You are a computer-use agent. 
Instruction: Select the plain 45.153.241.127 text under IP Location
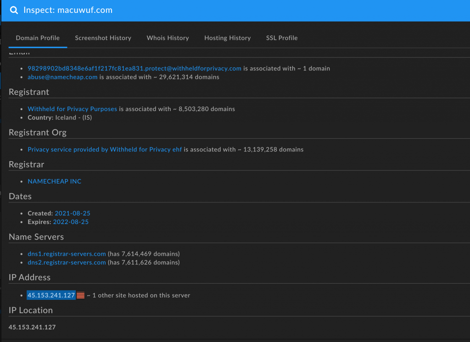click(x=32, y=327)
